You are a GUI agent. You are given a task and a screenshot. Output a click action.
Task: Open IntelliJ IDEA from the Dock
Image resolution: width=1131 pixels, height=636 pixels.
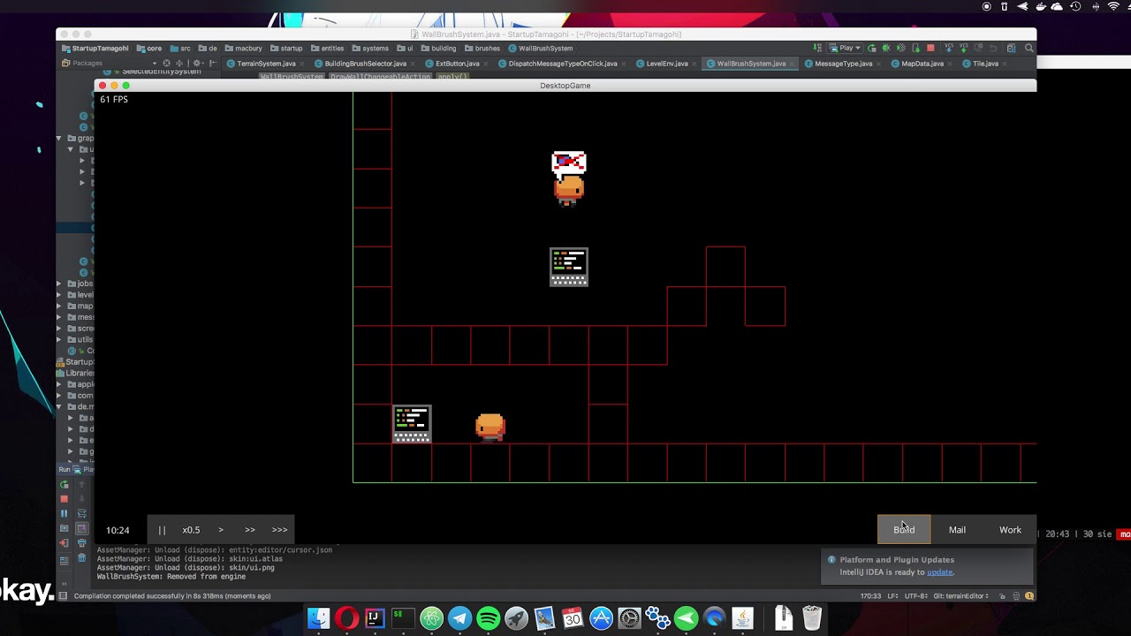375,618
